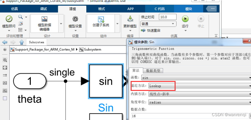Click the Stop (停止) button
251x120 pixels.
[201, 19]
